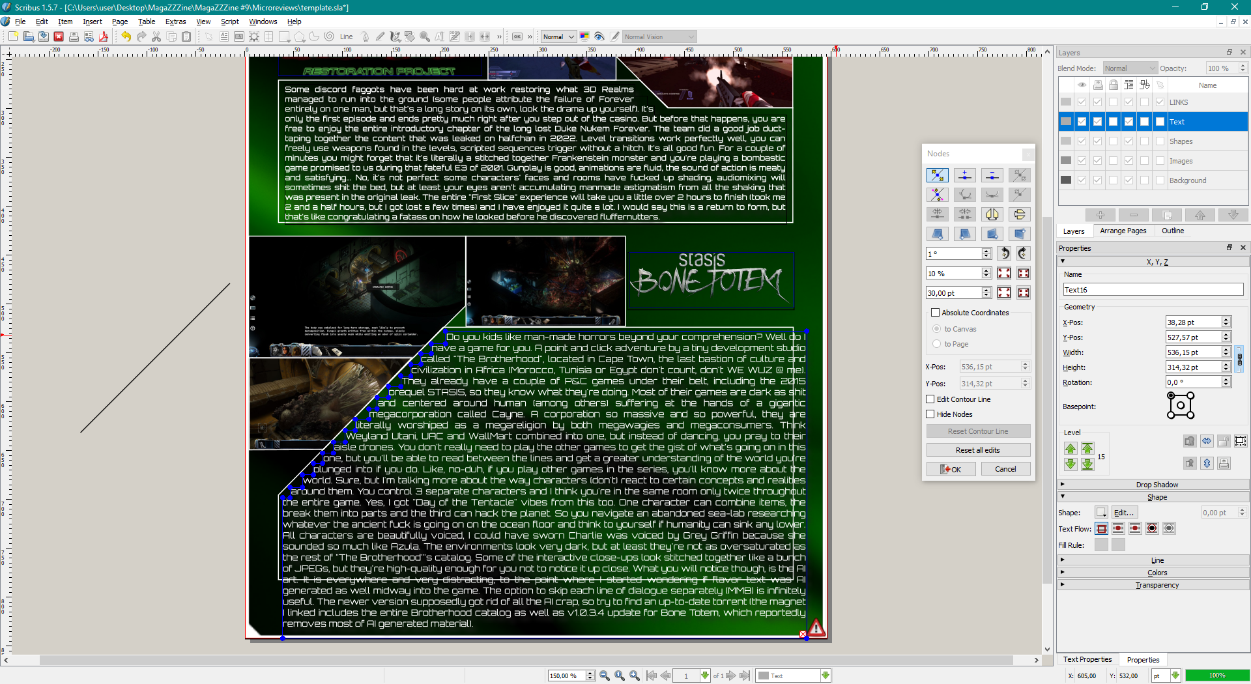Click the New document toolbar icon
The image size is (1251, 684).
(x=13, y=36)
